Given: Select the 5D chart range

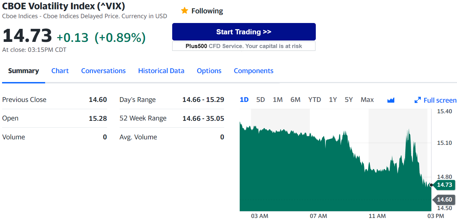Looking at the screenshot, I should 261,100.
